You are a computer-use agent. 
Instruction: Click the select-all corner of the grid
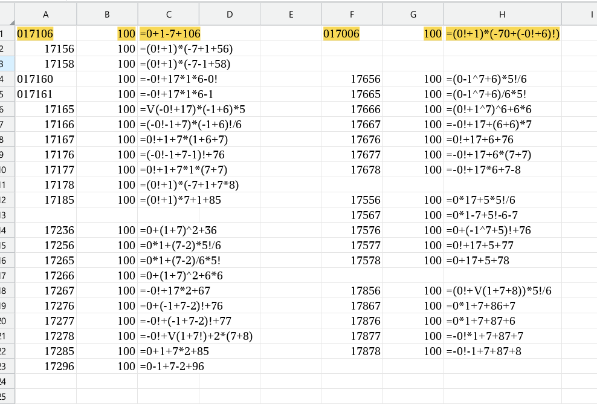6,14
